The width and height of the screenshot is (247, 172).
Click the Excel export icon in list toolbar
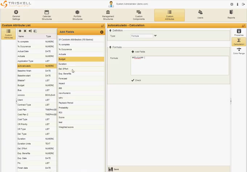[x=35, y=31]
